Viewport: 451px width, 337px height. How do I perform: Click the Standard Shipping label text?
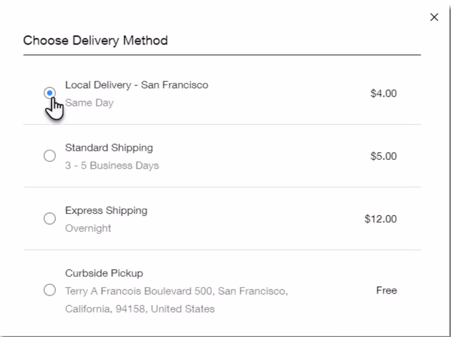coord(109,148)
